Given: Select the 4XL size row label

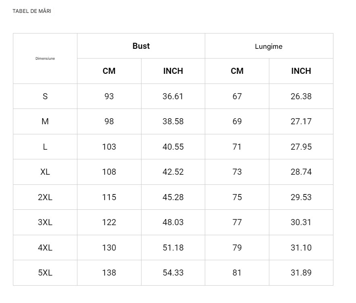Looking at the screenshot, I should coord(45,248).
